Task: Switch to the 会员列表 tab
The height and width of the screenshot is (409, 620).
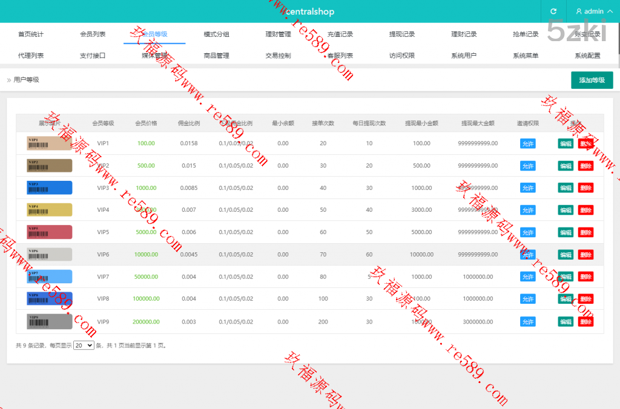Action: (93, 34)
